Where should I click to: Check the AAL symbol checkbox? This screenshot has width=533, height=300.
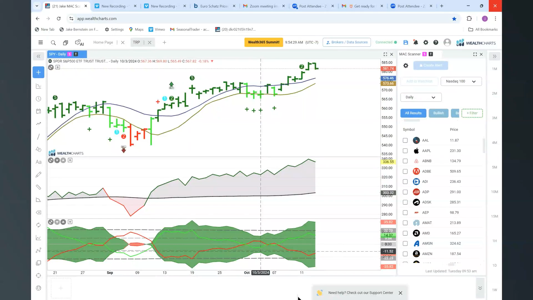coord(405,141)
